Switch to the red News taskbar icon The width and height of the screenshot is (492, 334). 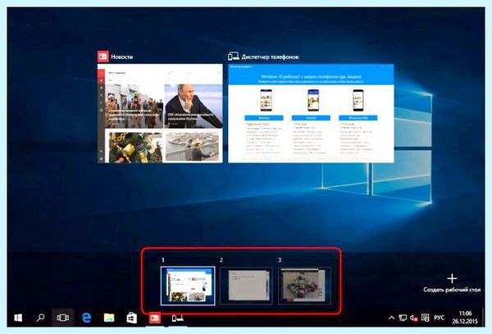[155, 318]
